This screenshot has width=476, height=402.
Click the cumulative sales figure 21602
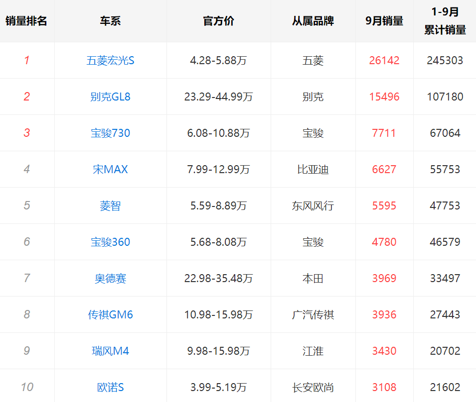coord(445,388)
